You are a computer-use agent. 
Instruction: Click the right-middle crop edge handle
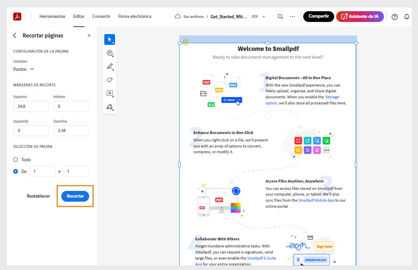click(356, 165)
